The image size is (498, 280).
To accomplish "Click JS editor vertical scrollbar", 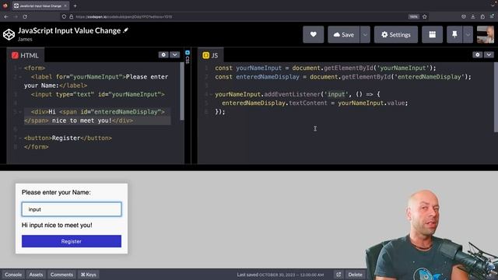I will point(496,97).
